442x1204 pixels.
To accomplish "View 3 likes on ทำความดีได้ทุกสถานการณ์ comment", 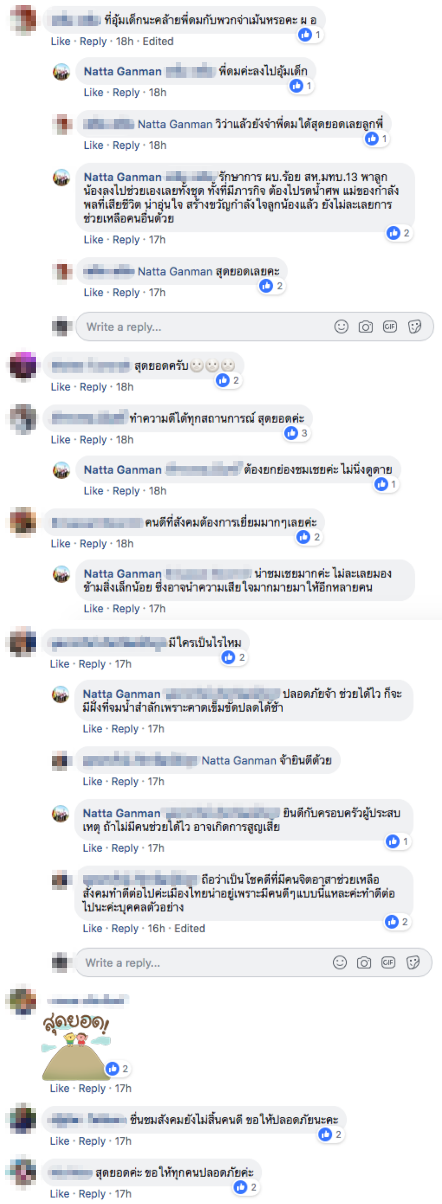I will click(297, 433).
